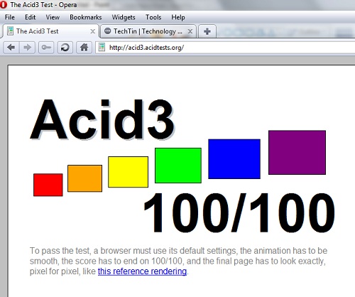Viewport: 355px width, 297px height.
Task: Close the TechTin Technology tab
Action: (x=190, y=31)
